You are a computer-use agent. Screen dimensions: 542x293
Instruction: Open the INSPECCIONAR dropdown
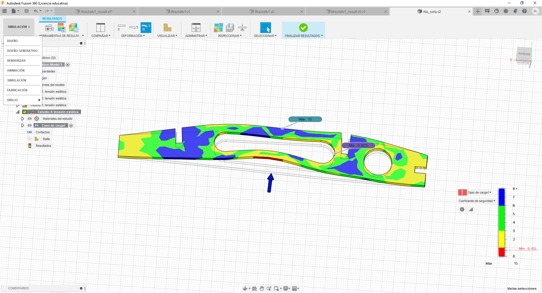tap(230, 36)
